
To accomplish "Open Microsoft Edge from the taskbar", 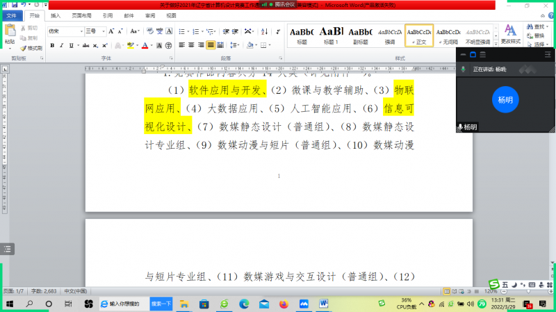I will coord(244,304).
